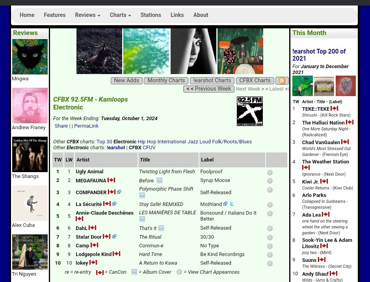Screen dimensions: 370x282
Task: Select TEKE::TEKE in This Month list
Action: (316, 109)
